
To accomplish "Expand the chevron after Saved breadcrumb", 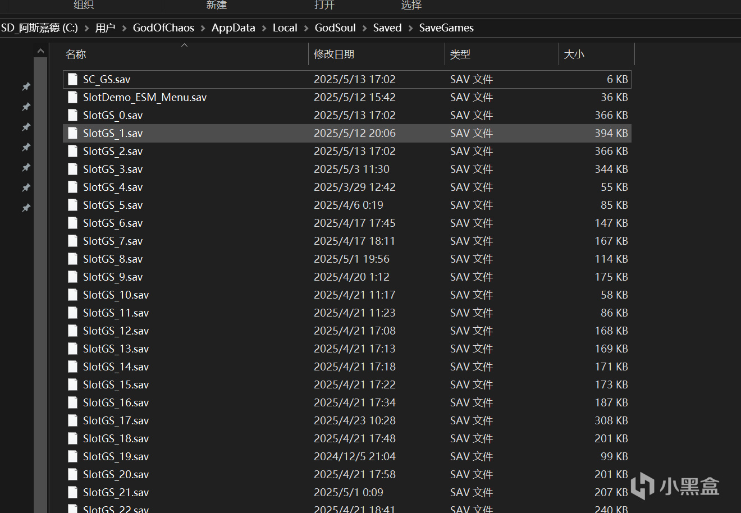I will pyautogui.click(x=411, y=28).
